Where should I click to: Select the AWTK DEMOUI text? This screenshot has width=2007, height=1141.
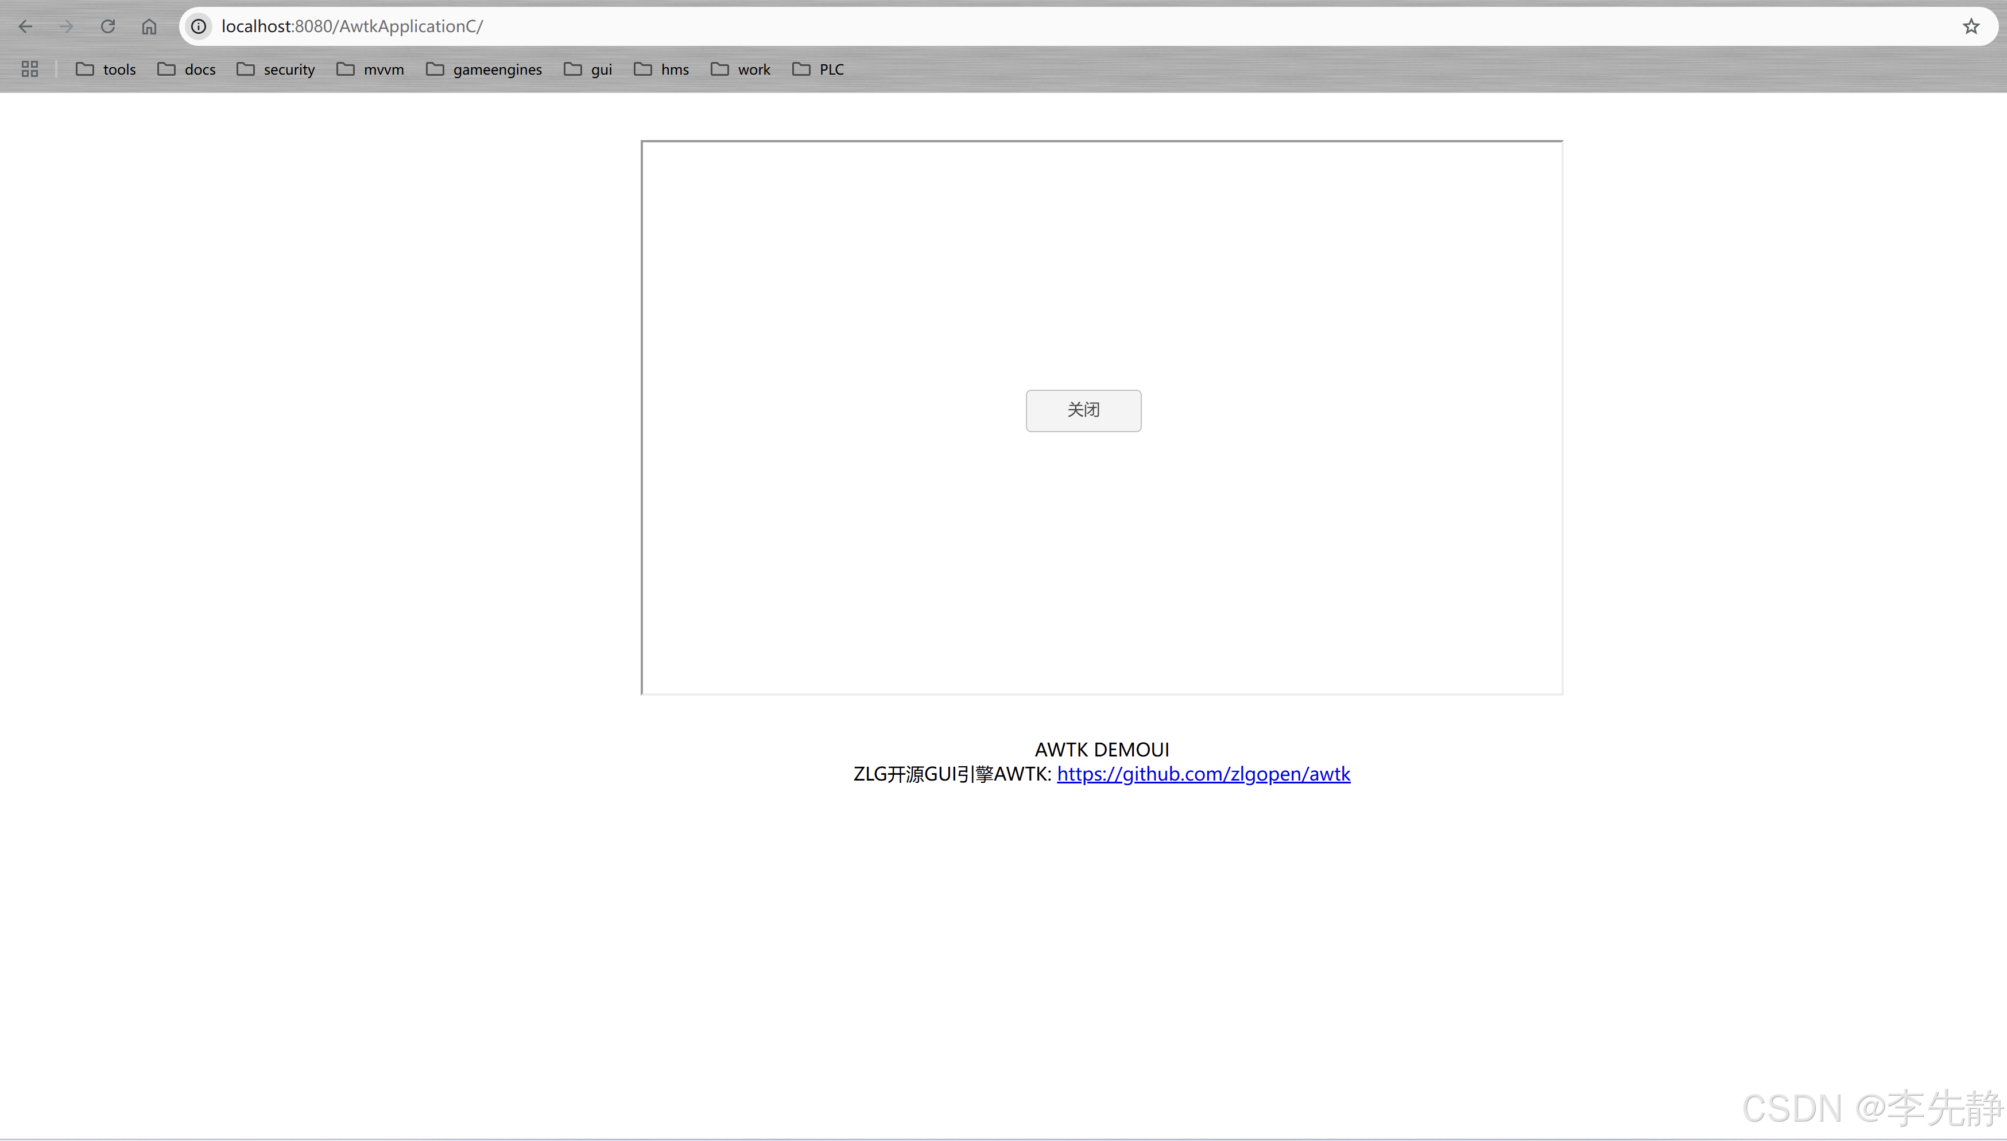point(1101,750)
